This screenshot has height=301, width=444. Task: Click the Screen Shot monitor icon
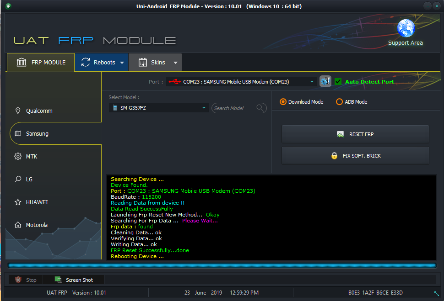tap(58, 280)
